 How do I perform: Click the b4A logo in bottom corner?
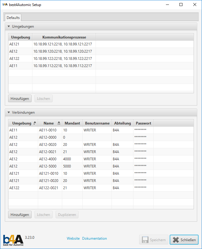(13, 240)
